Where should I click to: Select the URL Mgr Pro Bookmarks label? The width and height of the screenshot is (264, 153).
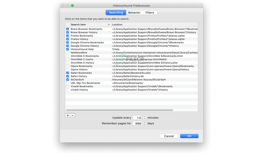click(85, 83)
